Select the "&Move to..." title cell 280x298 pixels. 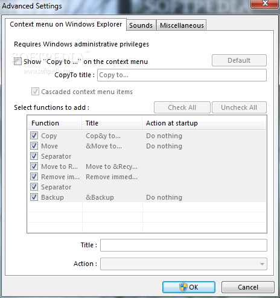[104, 146]
